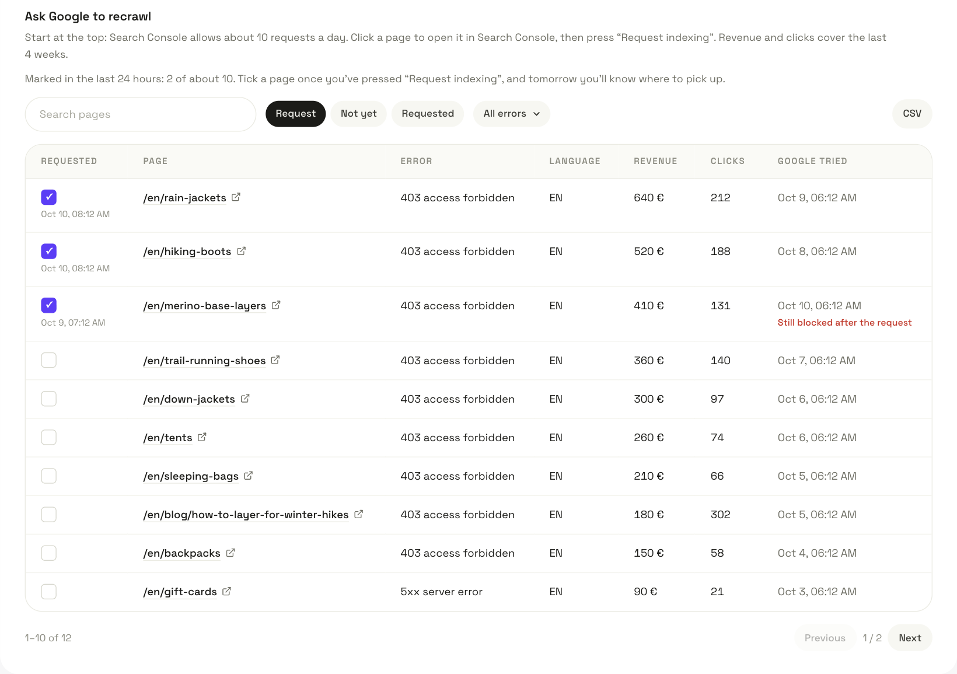Select the "Still blocked after the request" warning

pos(844,323)
